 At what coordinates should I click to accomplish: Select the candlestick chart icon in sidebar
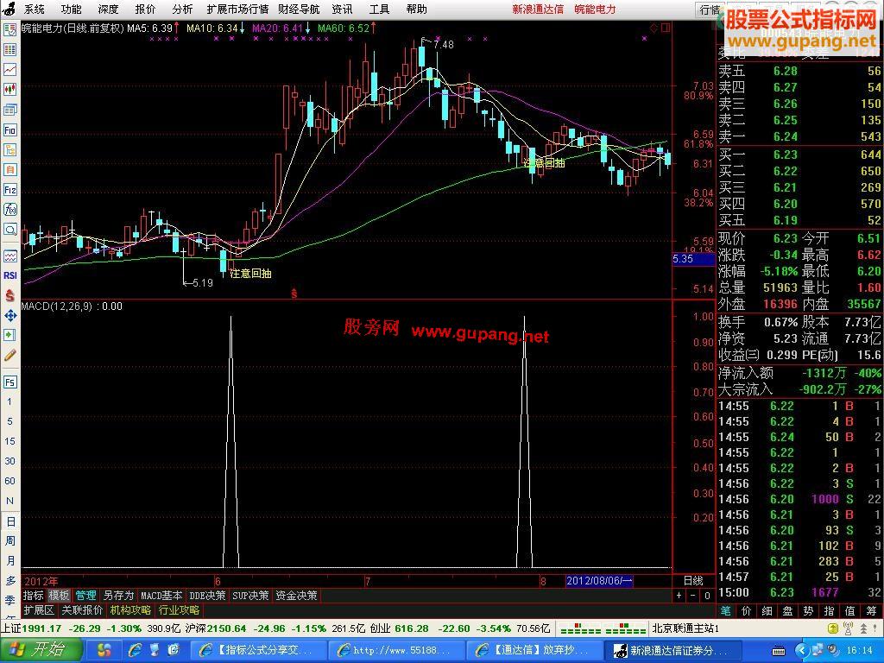pos(10,90)
